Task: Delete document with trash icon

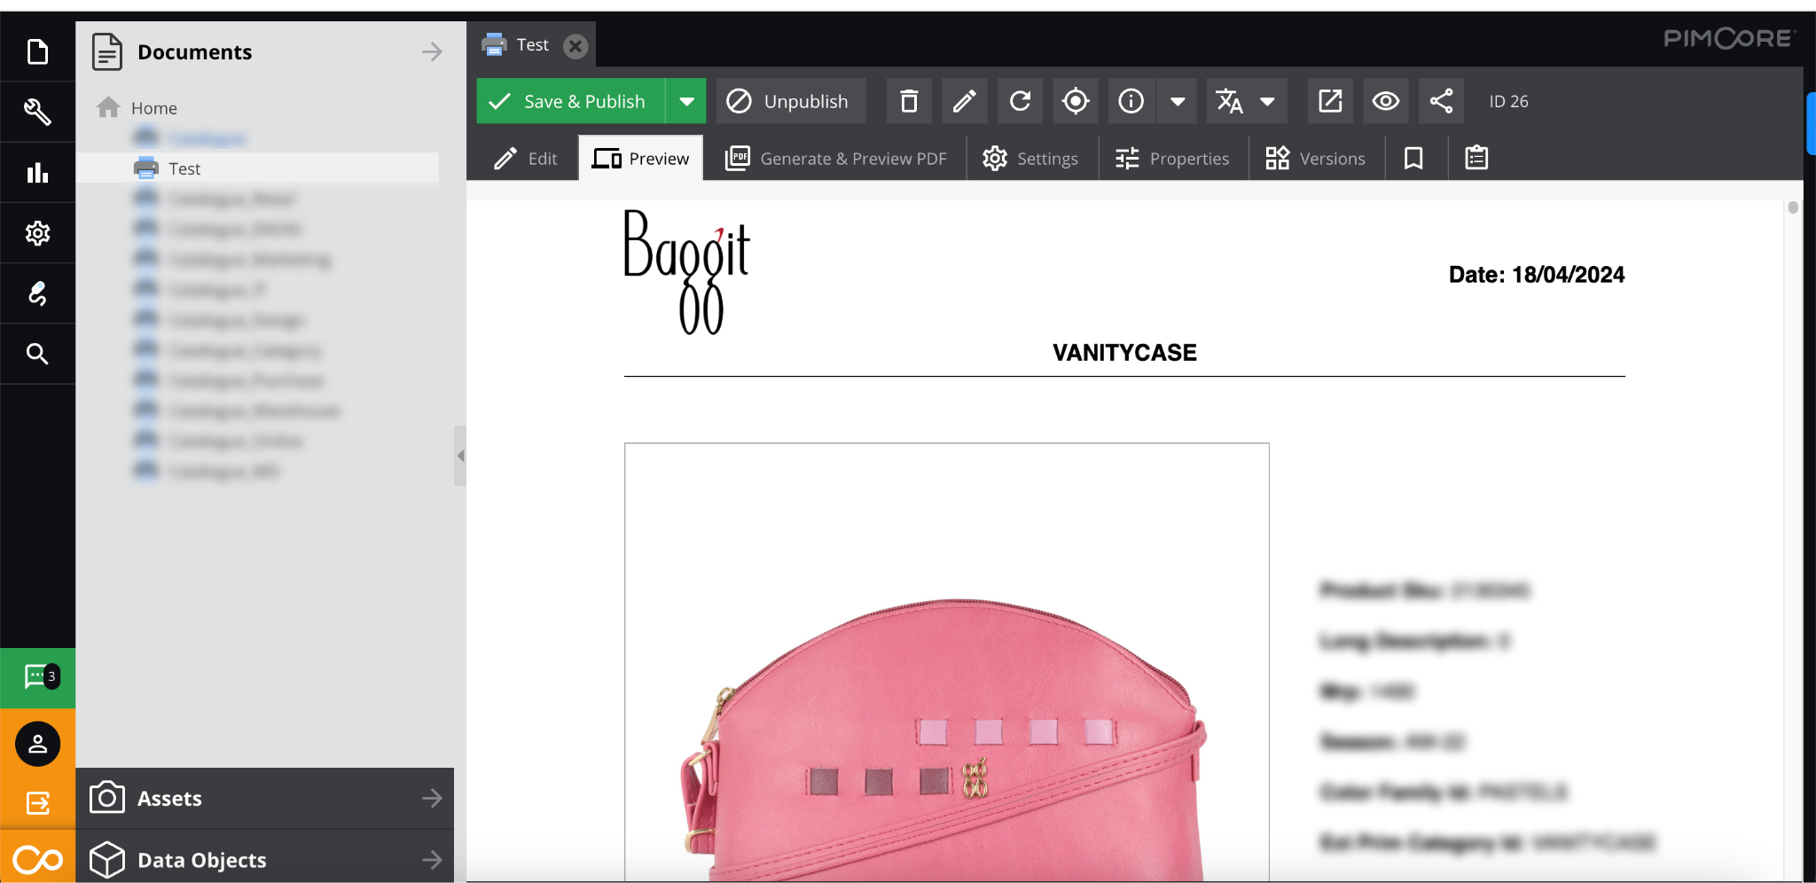Action: [909, 101]
